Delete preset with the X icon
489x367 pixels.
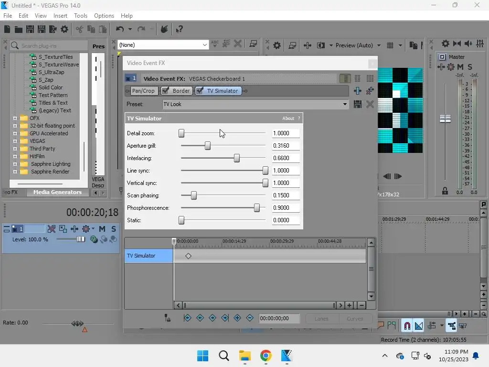(370, 104)
